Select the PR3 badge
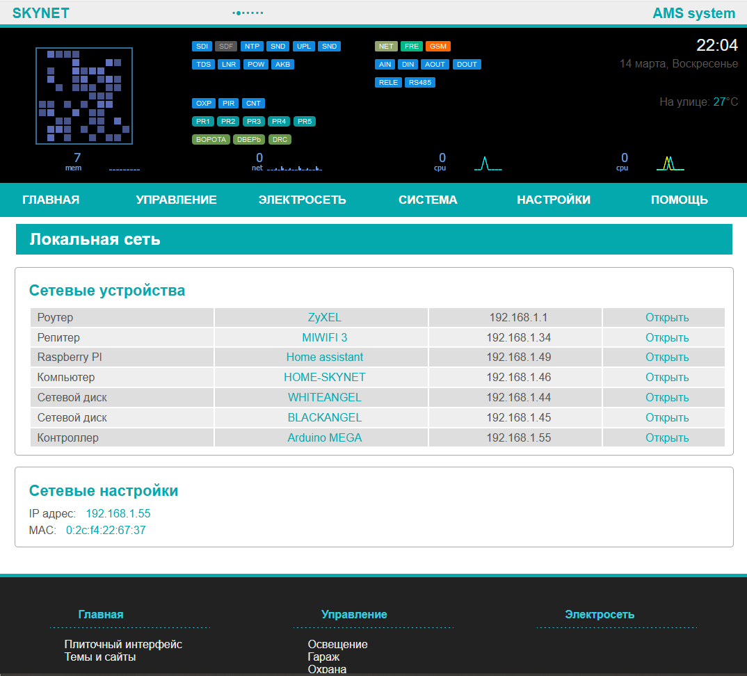Image resolution: width=747 pixels, height=676 pixels. point(253,122)
